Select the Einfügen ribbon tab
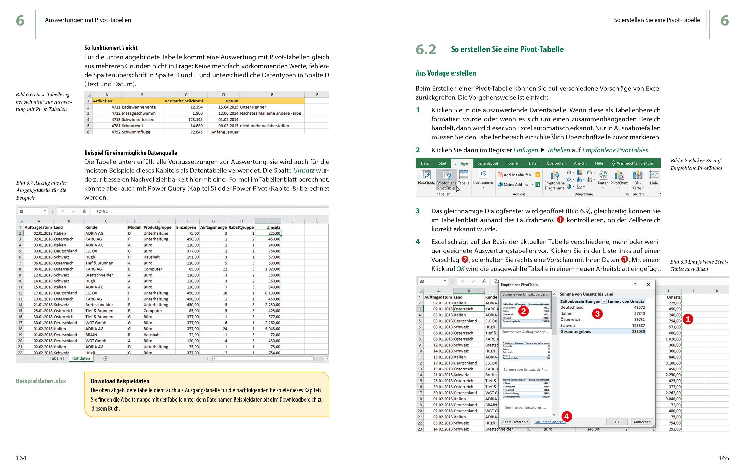Screen dimensions: 745x470 pos(462,163)
